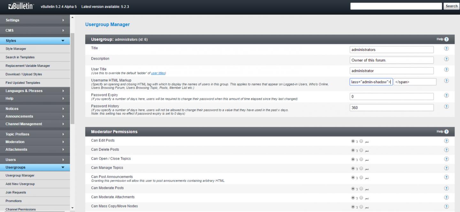Open help icon for Description field
460x212 pixels.
[447, 59]
